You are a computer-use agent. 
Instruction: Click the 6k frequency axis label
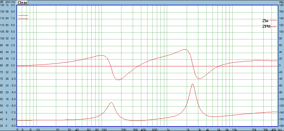(x=219, y=130)
